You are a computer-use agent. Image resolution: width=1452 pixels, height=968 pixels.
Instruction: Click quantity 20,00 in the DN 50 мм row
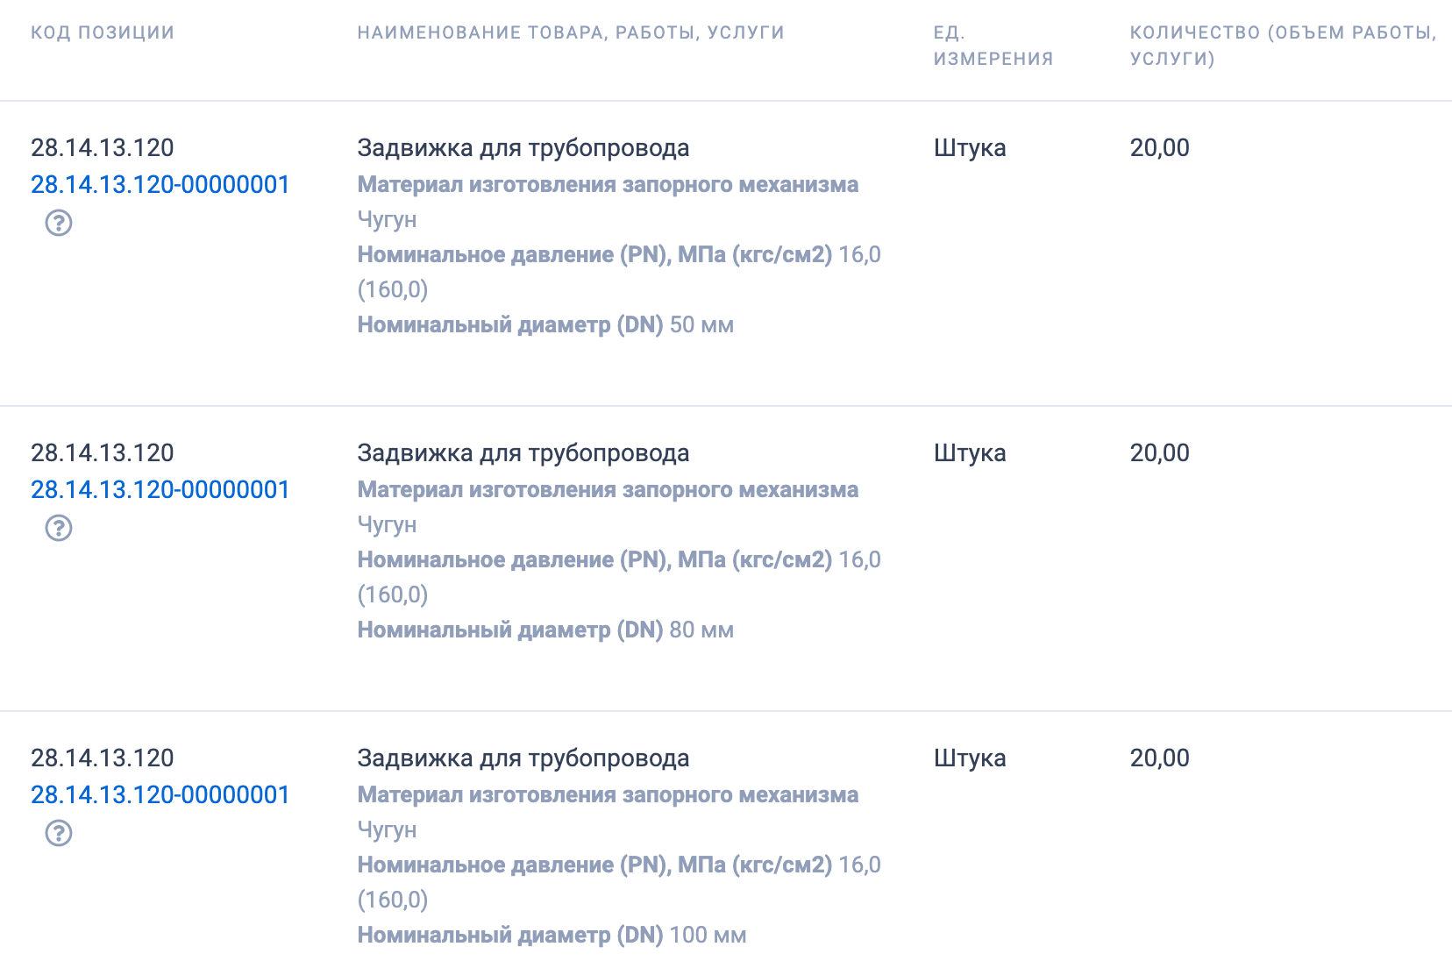[1160, 147]
